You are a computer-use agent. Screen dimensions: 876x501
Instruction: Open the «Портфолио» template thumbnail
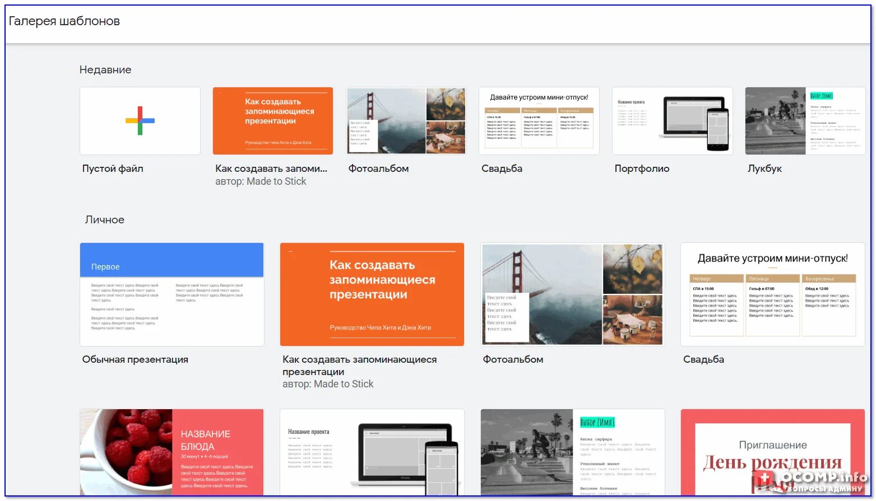671,120
